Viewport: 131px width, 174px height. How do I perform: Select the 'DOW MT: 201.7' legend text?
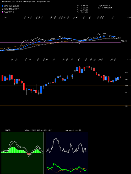point(11,9)
